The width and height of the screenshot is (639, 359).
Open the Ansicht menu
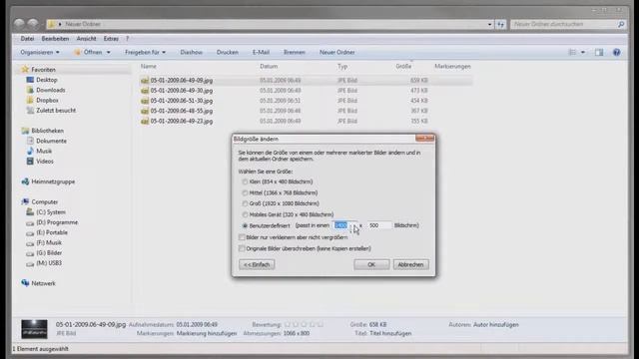coord(87,39)
